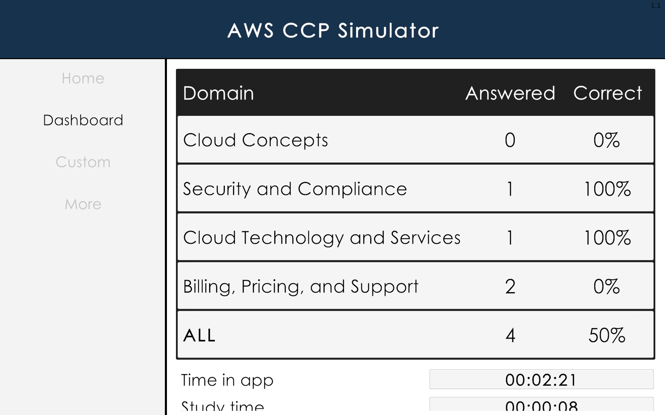
Task: Click the 0% correct for Cloud Concepts
Action: 606,140
